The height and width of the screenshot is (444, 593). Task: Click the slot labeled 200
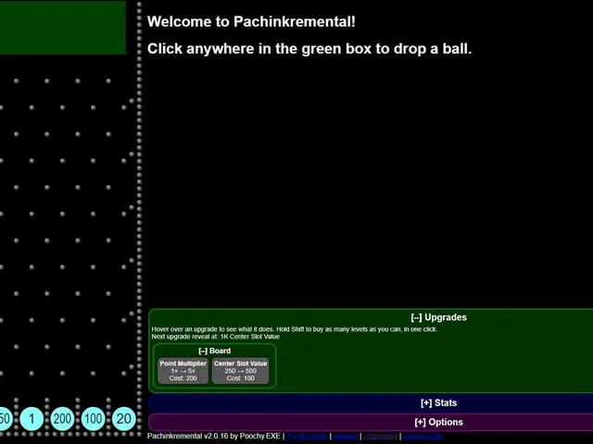click(x=62, y=419)
